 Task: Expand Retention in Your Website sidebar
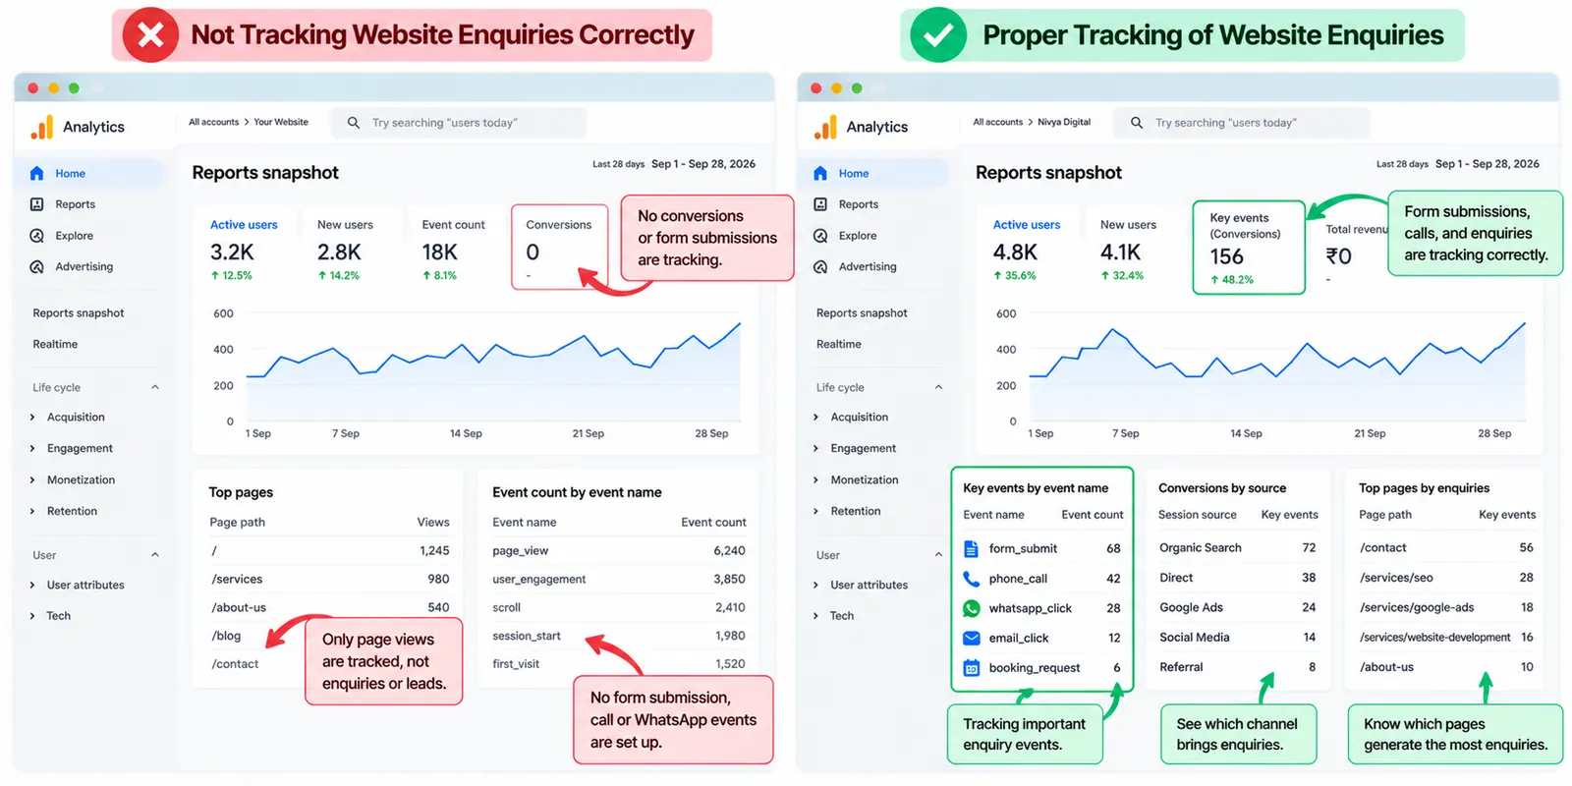(x=32, y=512)
